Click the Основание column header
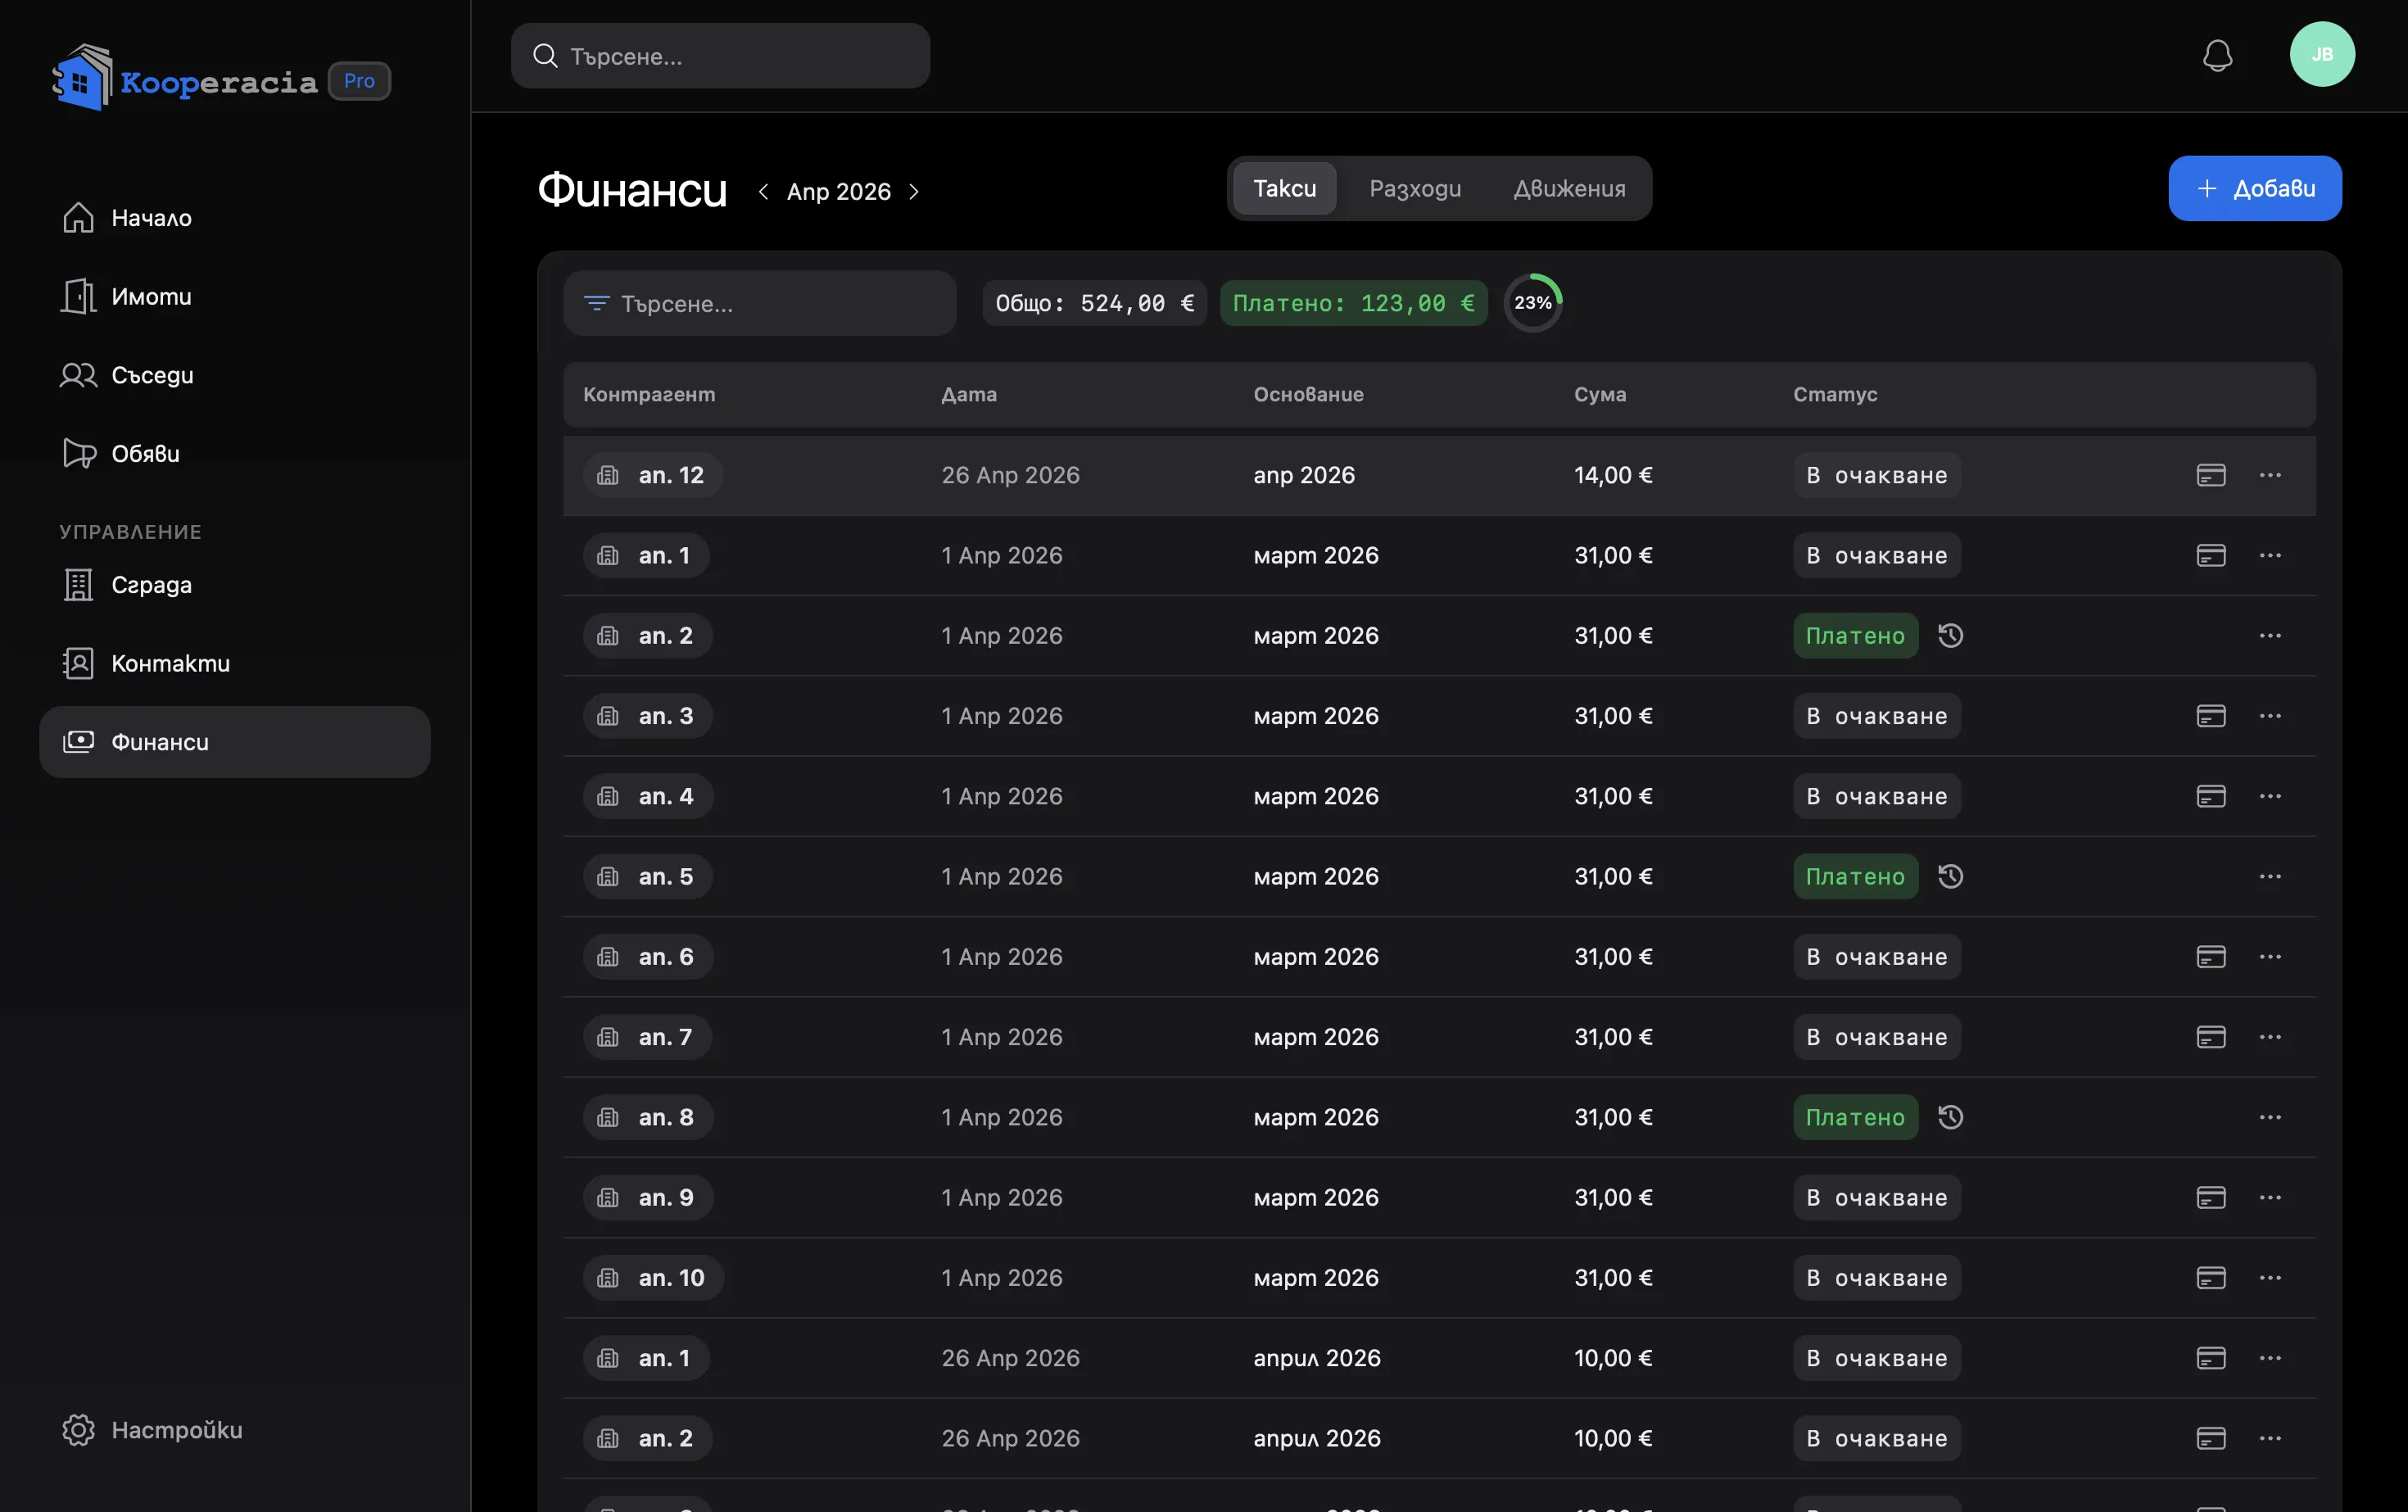 click(1308, 394)
